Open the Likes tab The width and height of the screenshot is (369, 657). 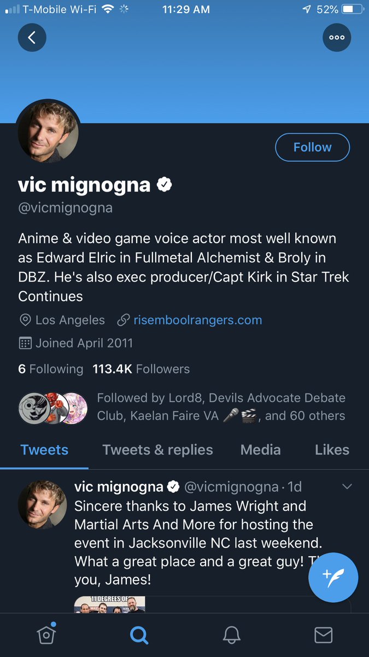(x=332, y=450)
